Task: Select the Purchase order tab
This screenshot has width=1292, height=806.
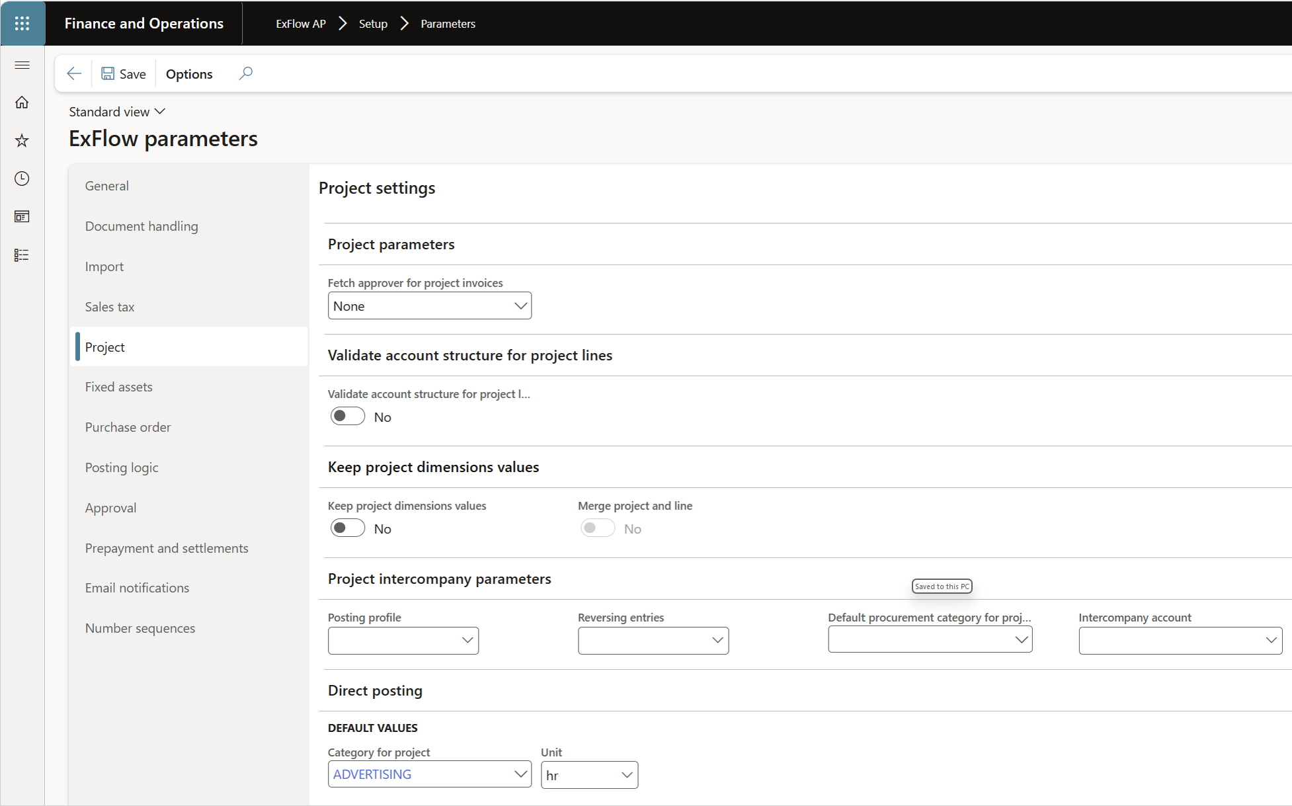Action: pyautogui.click(x=188, y=427)
